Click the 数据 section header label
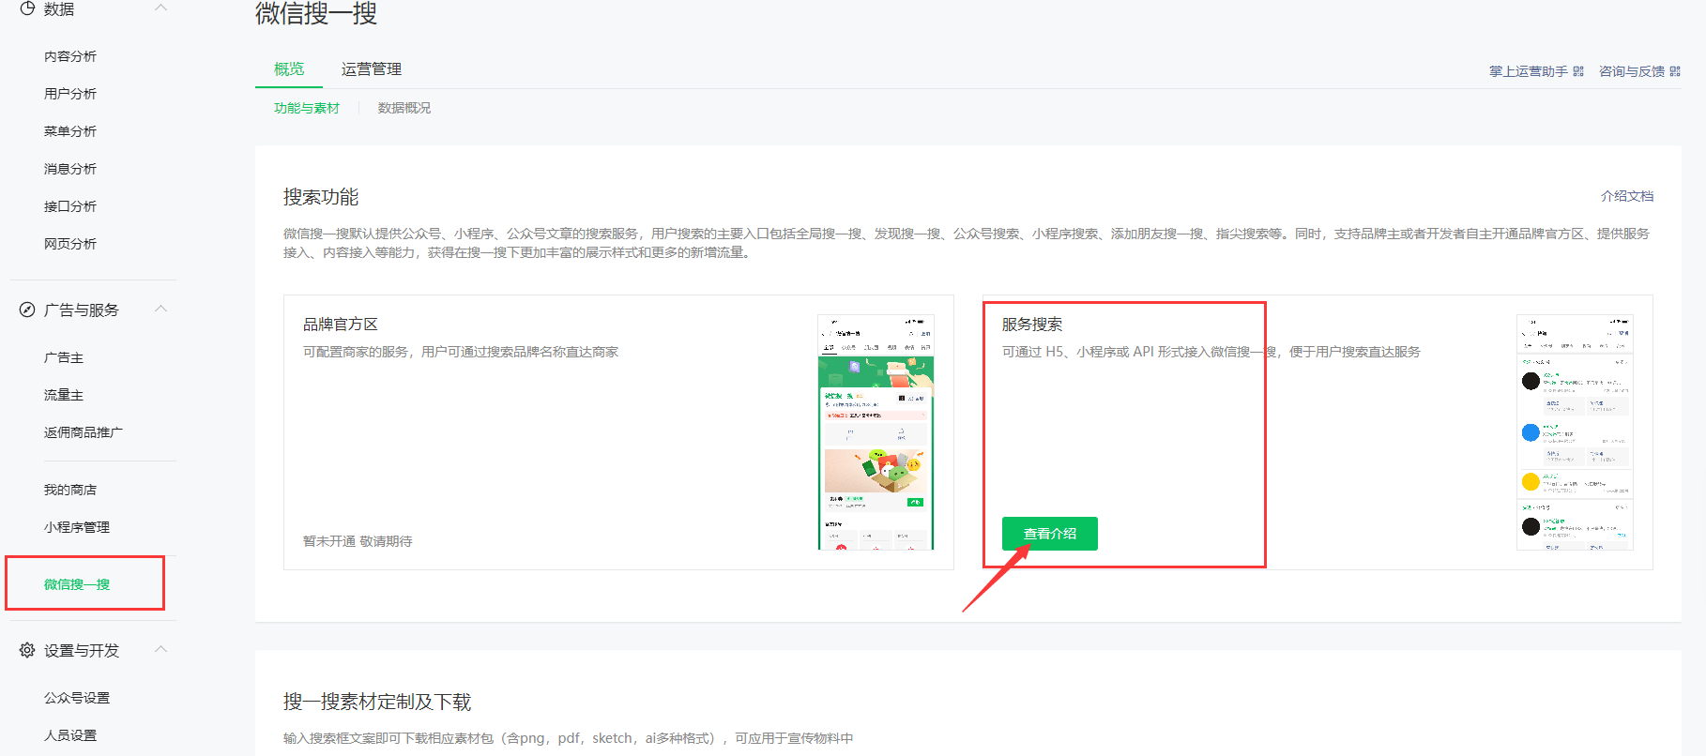 pos(59,8)
